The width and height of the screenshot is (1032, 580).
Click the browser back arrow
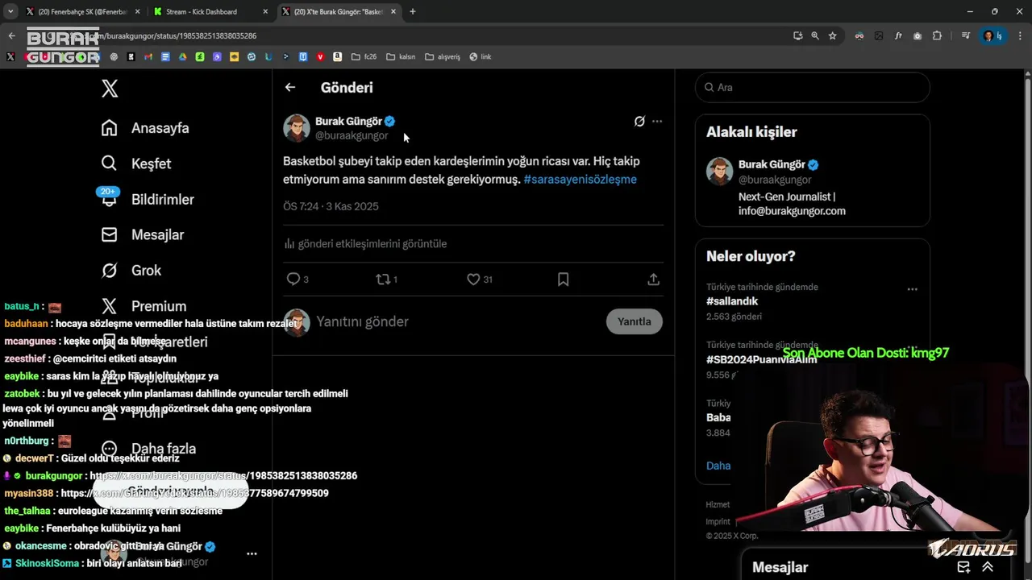(x=11, y=35)
